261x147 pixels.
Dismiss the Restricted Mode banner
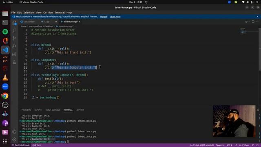[x=257, y=17]
